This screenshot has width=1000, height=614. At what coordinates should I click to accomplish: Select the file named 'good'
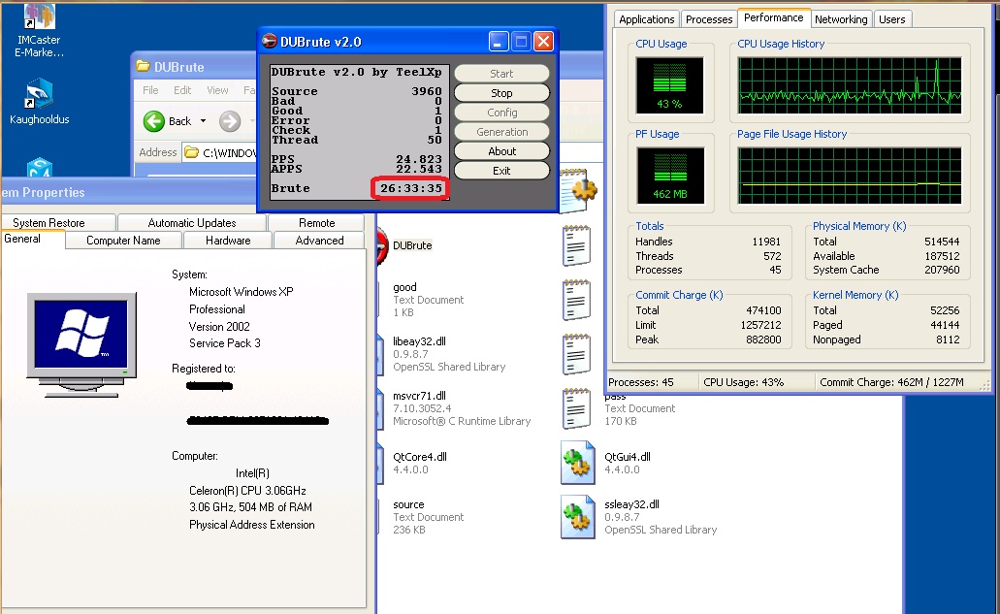pyautogui.click(x=404, y=287)
